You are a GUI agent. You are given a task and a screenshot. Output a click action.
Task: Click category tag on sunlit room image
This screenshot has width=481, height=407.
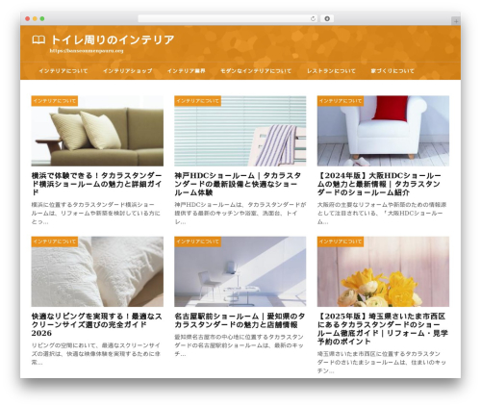pyautogui.click(x=197, y=242)
